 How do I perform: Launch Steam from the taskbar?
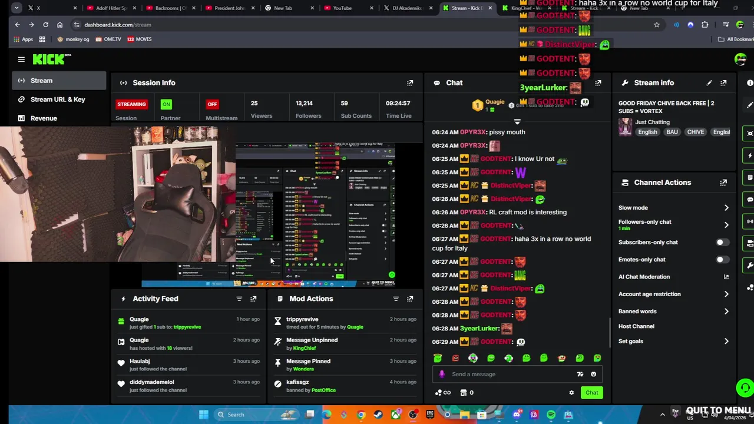[378, 415]
